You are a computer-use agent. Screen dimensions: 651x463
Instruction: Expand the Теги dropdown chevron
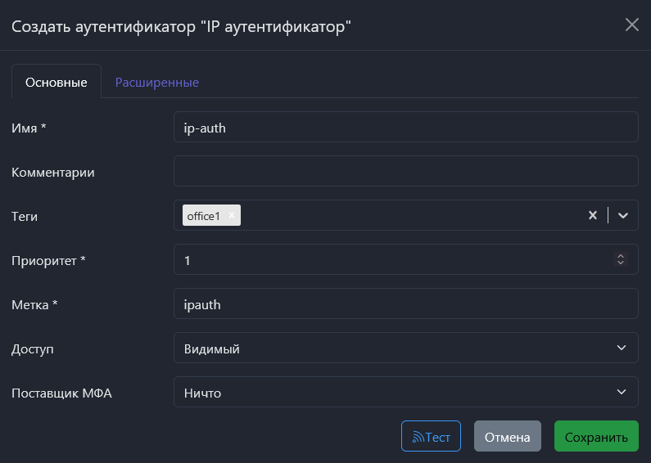point(623,215)
